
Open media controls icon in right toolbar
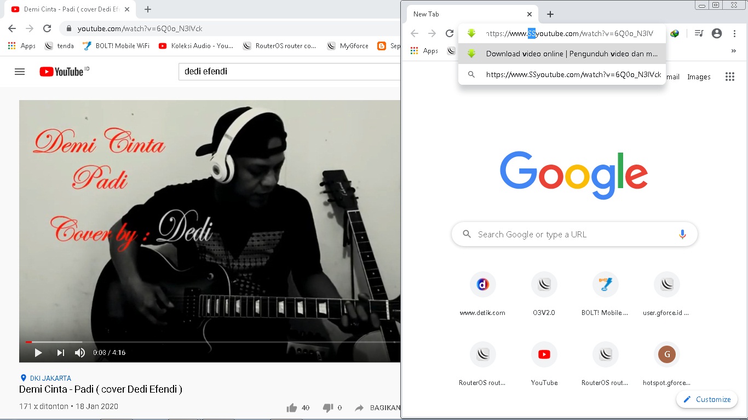point(699,33)
